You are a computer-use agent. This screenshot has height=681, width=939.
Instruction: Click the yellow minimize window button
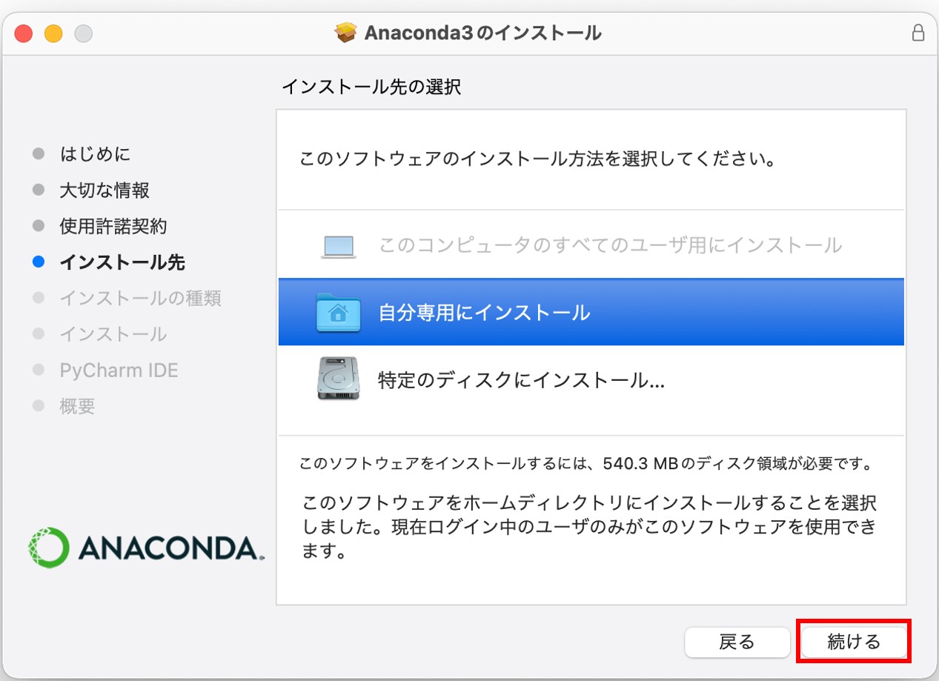53,33
